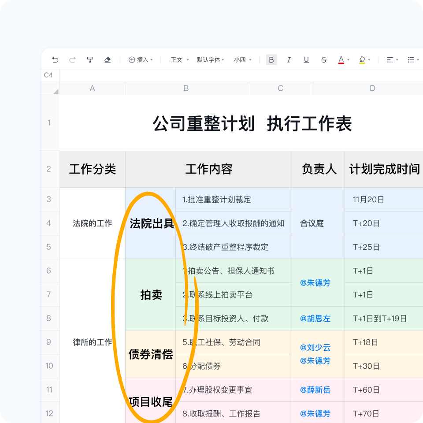Select the Format Painter icon
Image resolution: width=423 pixels, height=423 pixels.
click(x=90, y=60)
